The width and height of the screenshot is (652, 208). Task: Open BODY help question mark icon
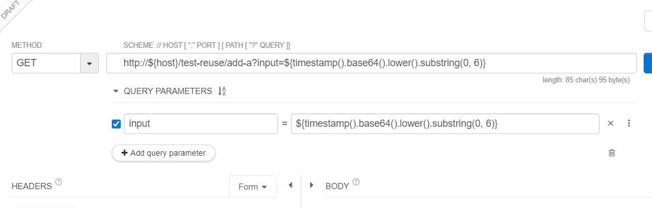(356, 182)
